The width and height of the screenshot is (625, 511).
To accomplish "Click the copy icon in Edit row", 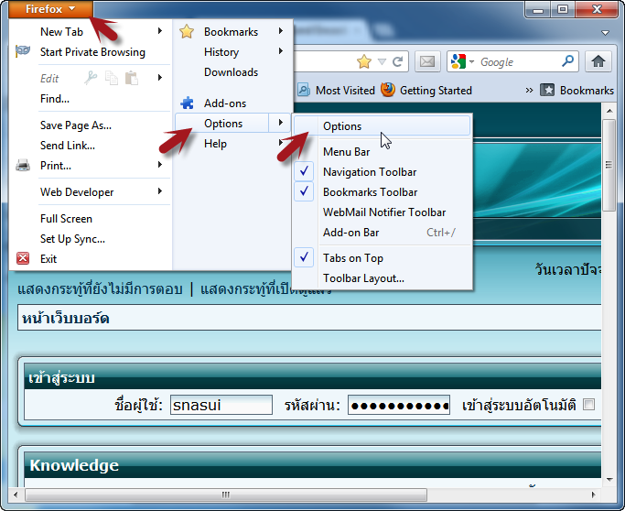I will point(112,78).
